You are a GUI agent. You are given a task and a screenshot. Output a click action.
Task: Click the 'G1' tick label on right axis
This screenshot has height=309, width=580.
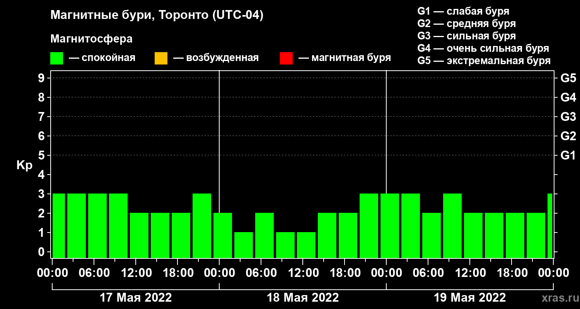pyautogui.click(x=568, y=155)
